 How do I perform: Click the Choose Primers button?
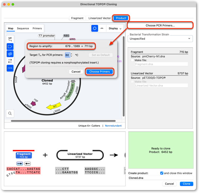tap(99, 72)
